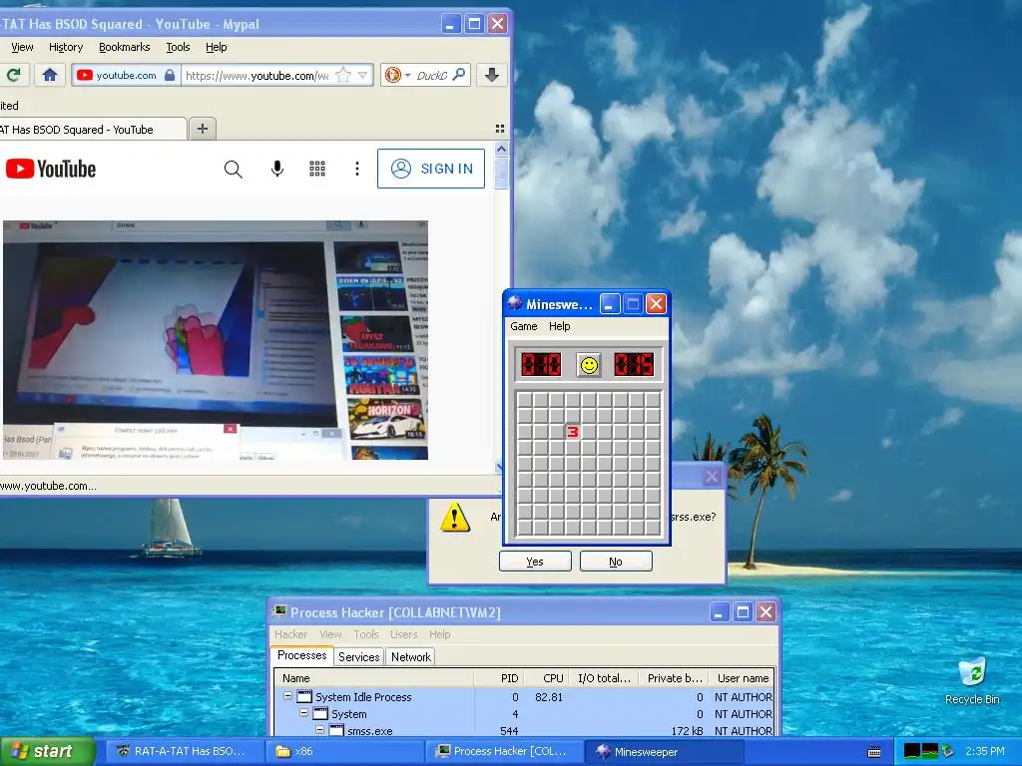Open the Process Hacker Users menu

[404, 634]
